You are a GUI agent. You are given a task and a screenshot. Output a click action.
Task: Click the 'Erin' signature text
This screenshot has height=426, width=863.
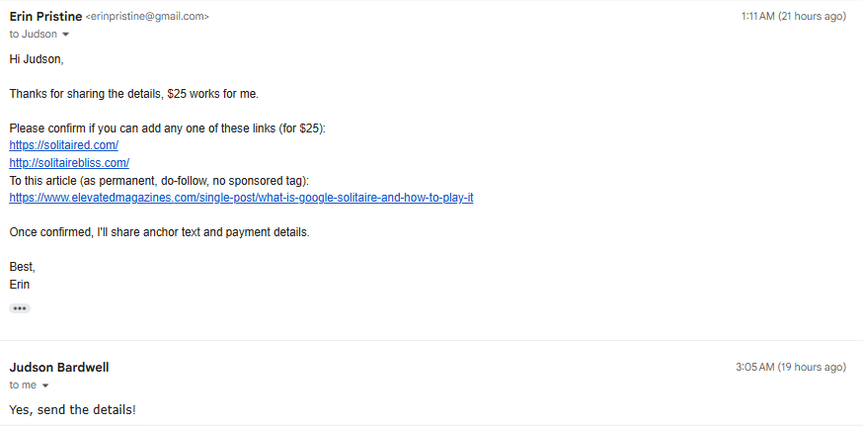point(20,285)
